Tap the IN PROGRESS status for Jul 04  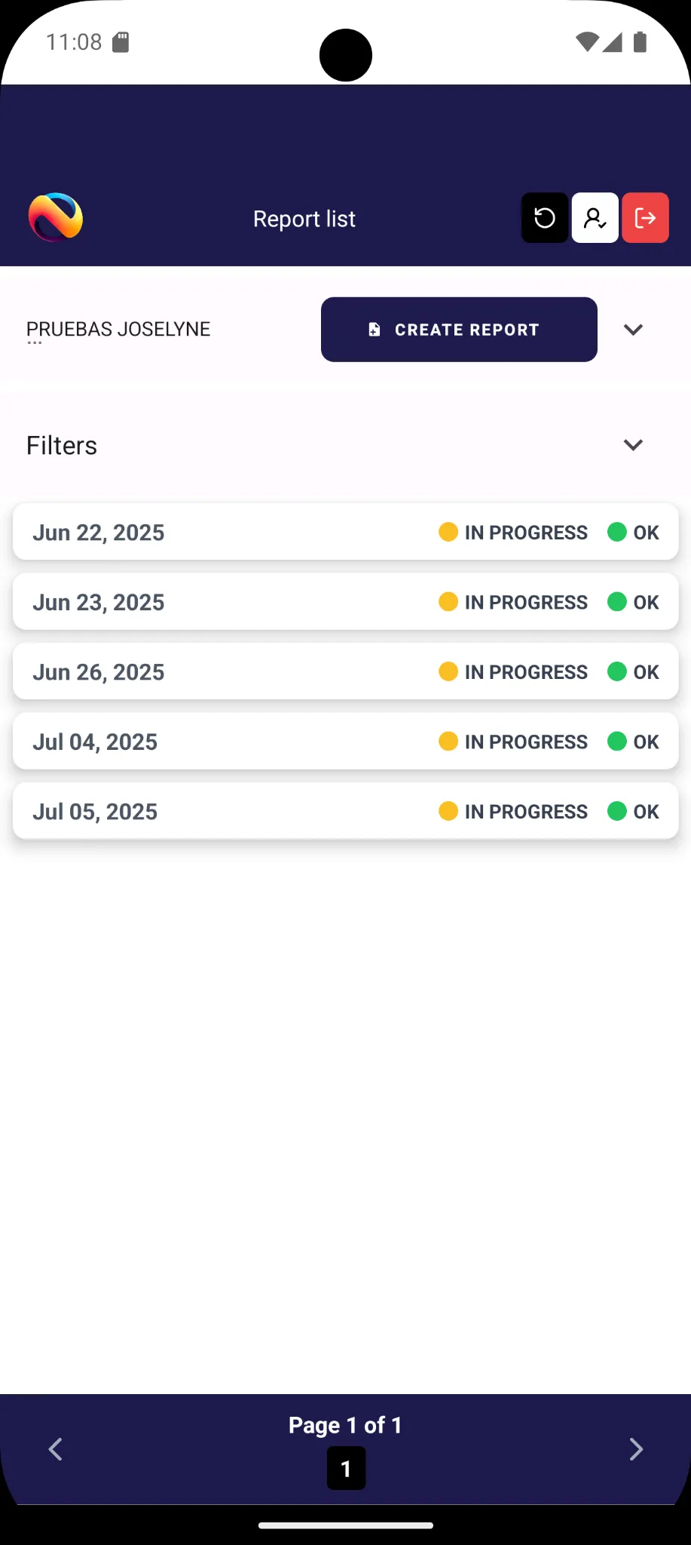[x=525, y=742]
